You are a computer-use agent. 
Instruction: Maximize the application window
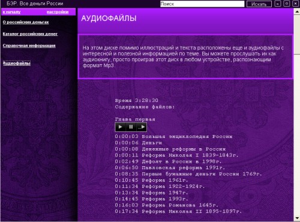coord(287,4)
